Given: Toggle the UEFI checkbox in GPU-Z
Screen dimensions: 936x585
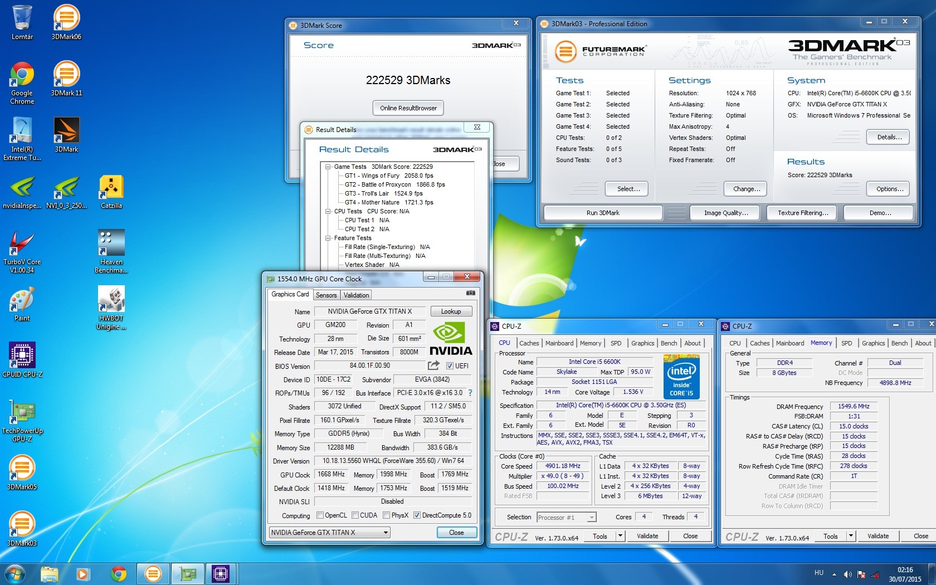Looking at the screenshot, I should 450,366.
